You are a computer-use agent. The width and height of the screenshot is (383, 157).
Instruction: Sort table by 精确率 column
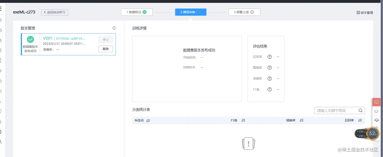[301, 120]
